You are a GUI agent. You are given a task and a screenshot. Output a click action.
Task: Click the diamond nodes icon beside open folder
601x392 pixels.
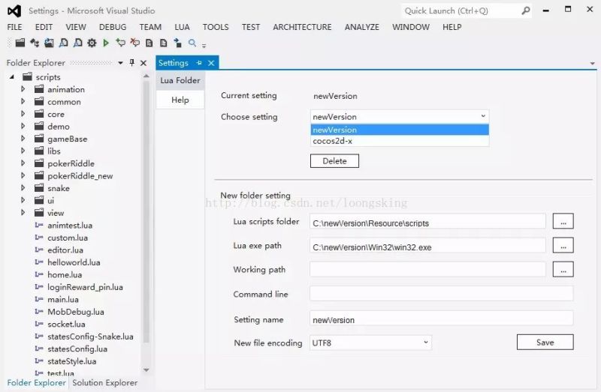[x=35, y=43]
